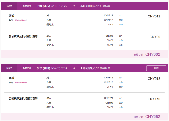Image resolution: width=169 pixels, height=121 pixels.
Task: Click the return tax total CNY170
Action: click(154, 99)
